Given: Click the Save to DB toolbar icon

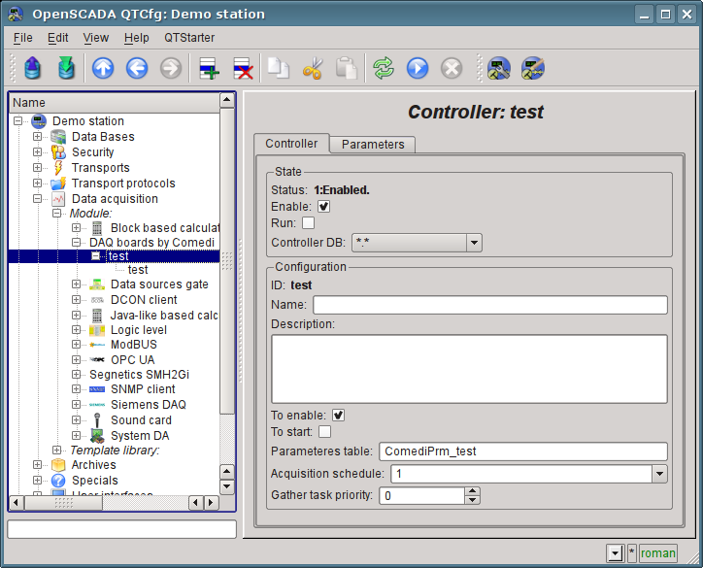Looking at the screenshot, I should click(x=66, y=68).
